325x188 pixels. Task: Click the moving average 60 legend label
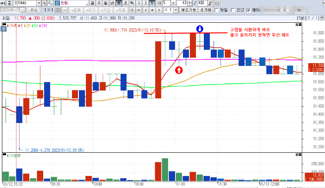pyautogui.click(x=35, y=26)
